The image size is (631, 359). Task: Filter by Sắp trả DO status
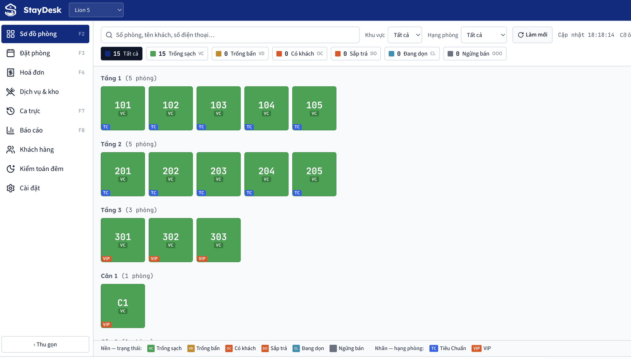tap(356, 54)
